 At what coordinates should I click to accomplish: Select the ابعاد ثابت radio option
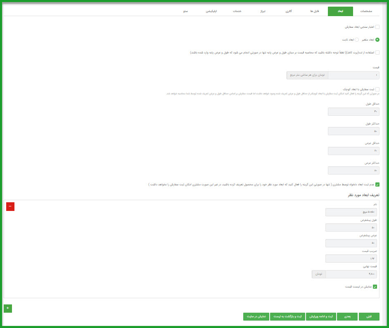357,40
